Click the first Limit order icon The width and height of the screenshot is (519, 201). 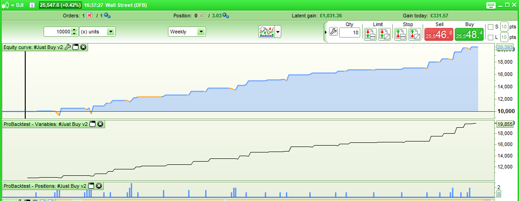pyautogui.click(x=370, y=34)
